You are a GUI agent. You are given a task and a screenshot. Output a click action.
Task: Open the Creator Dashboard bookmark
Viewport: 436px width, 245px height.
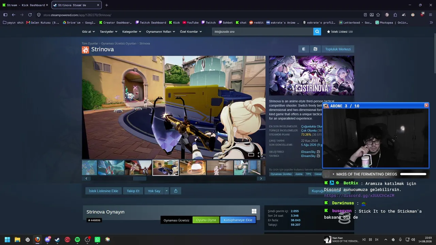115,23
